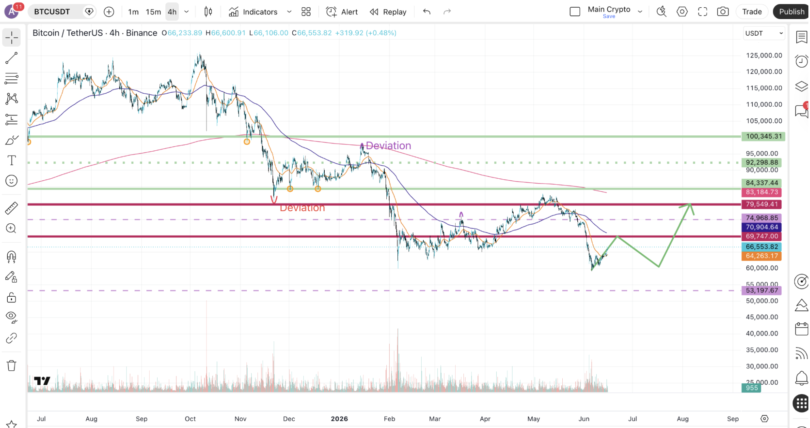810x428 pixels.
Task: Remove objects with trash icon
Action: click(x=11, y=366)
